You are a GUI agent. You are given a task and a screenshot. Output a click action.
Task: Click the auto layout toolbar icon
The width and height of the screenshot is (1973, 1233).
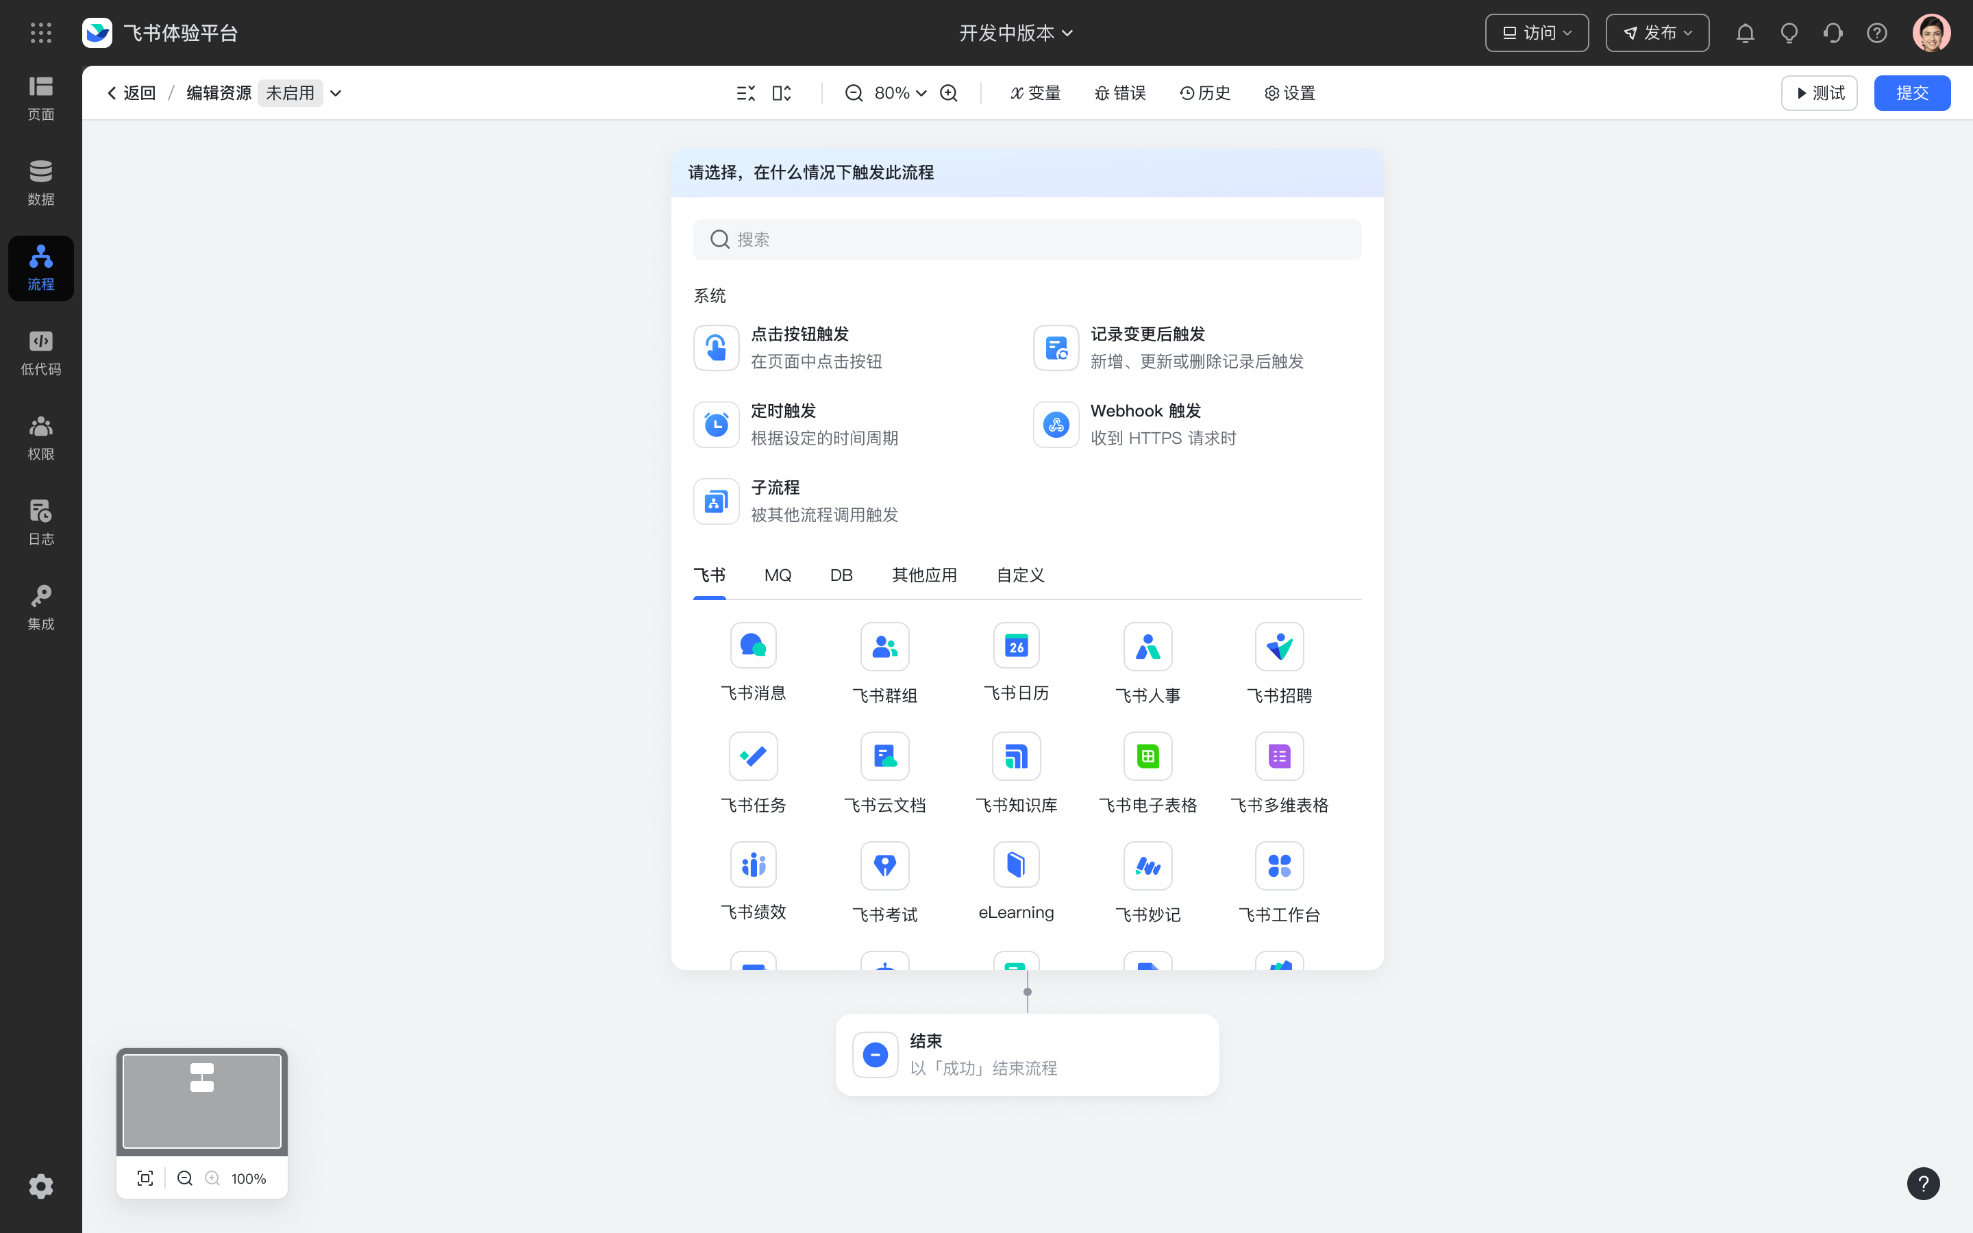(x=781, y=93)
